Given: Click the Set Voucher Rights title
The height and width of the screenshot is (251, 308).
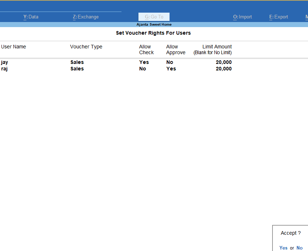Looking at the screenshot, I should [153, 33].
